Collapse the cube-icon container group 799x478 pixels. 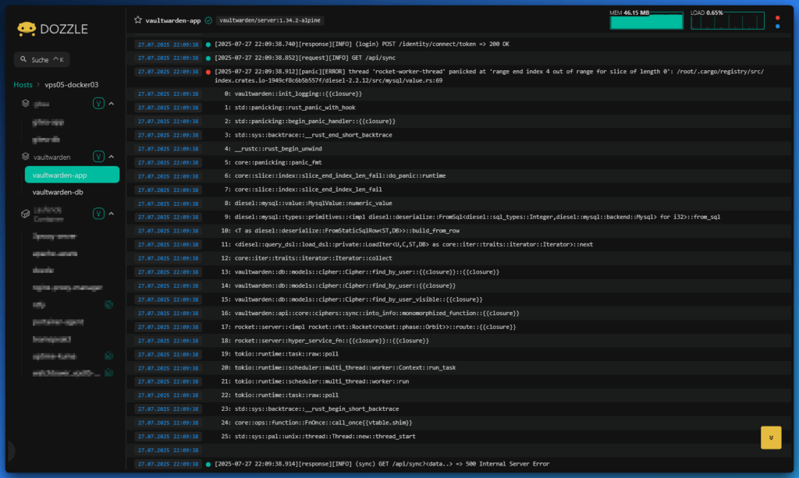[112, 214]
